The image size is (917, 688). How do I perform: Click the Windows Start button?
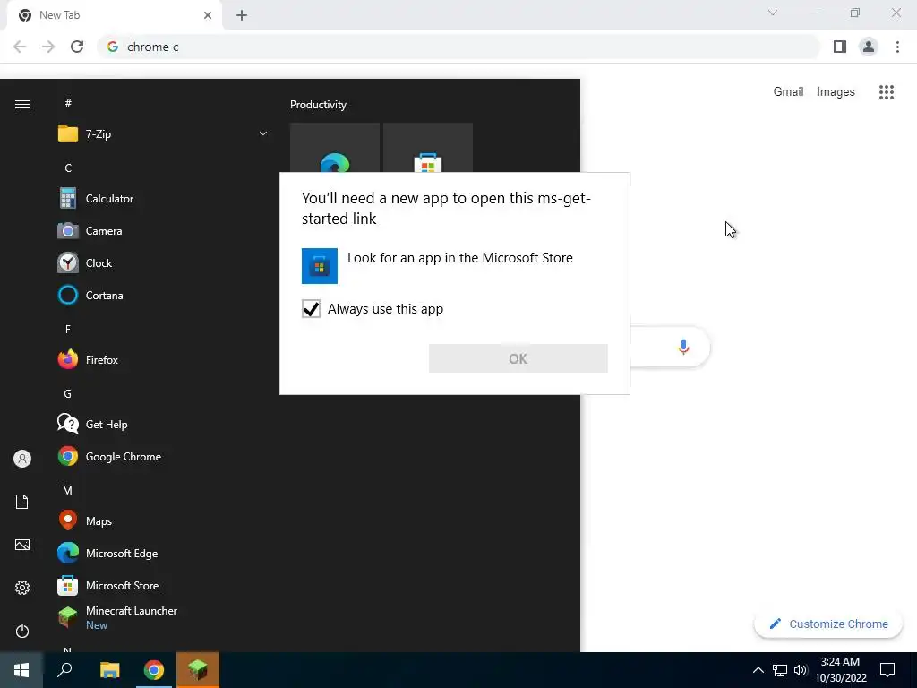21,670
